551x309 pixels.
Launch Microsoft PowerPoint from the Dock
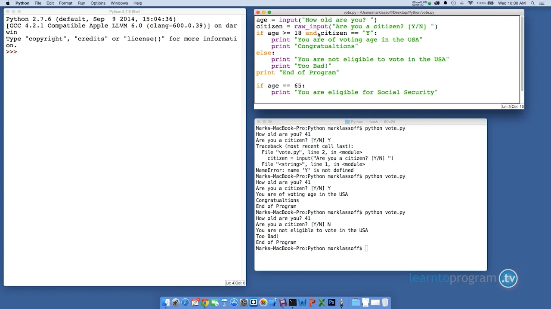pyautogui.click(x=312, y=303)
